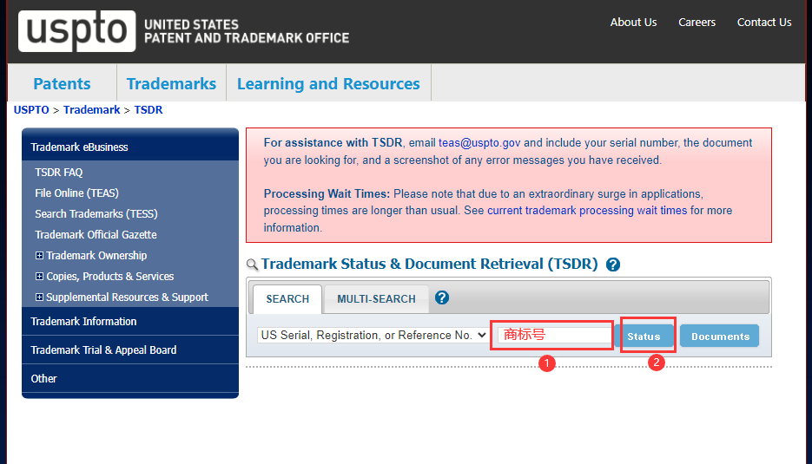Viewport: 812px width, 464px height.
Task: Open File Online (TEAS) link
Action: point(76,193)
